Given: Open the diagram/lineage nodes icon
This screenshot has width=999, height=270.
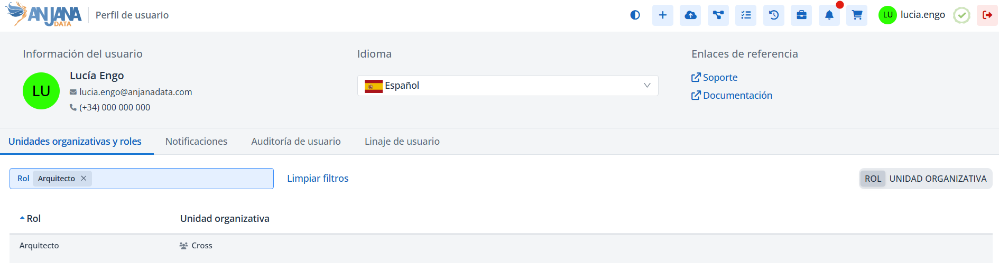Looking at the screenshot, I should [718, 15].
